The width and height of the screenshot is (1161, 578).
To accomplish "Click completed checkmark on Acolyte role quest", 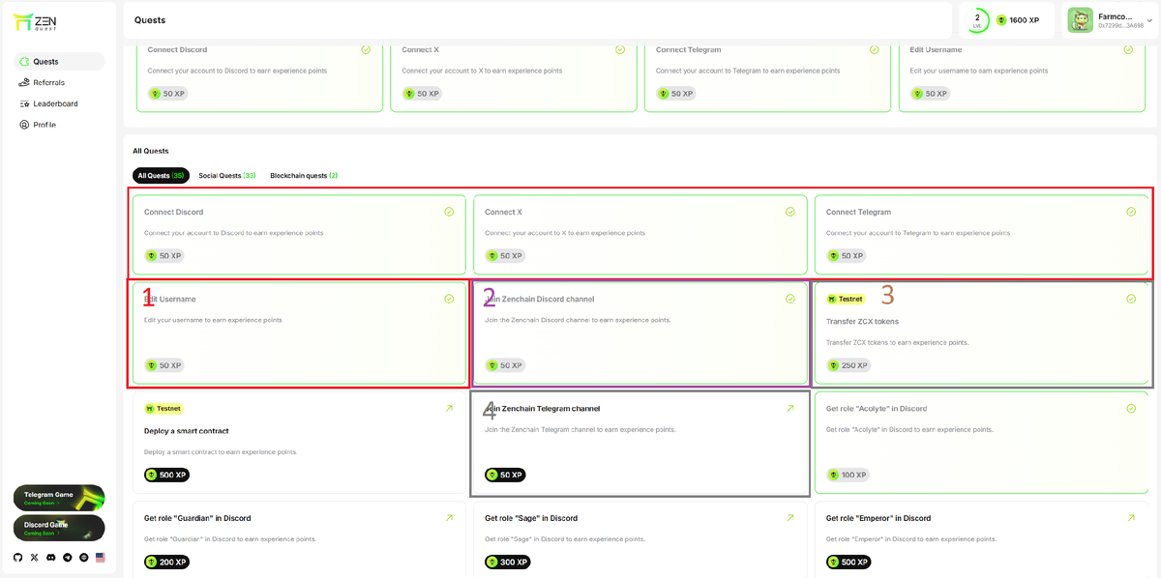I will [x=1131, y=409].
